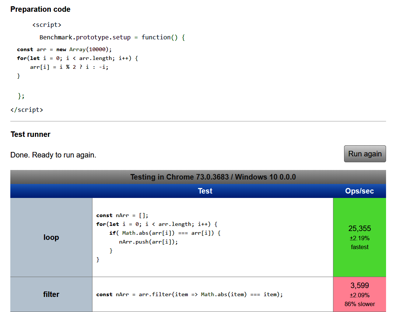Click the closing </script> tag
Screen dimensions: 396x312
point(27,110)
